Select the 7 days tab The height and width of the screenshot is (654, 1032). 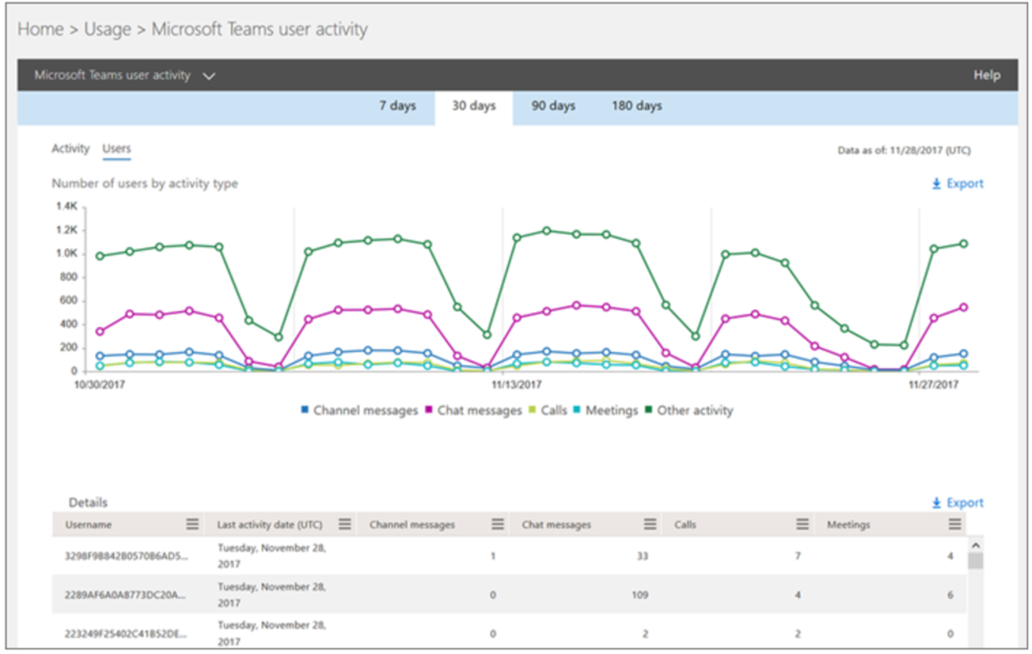click(398, 106)
